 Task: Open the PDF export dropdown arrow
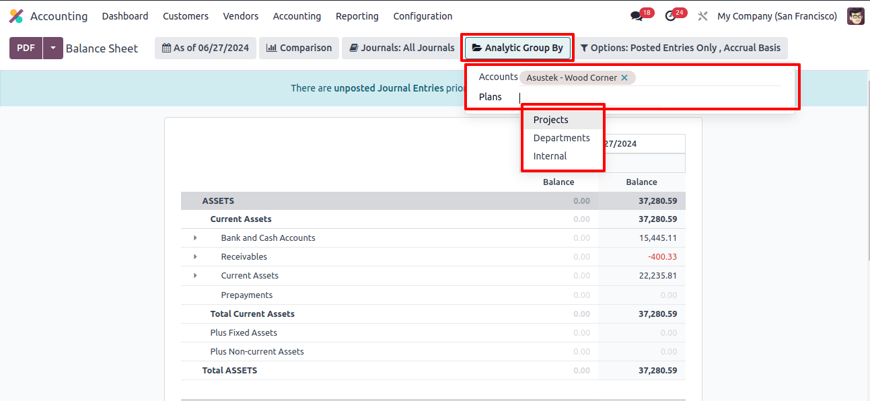[x=52, y=48]
